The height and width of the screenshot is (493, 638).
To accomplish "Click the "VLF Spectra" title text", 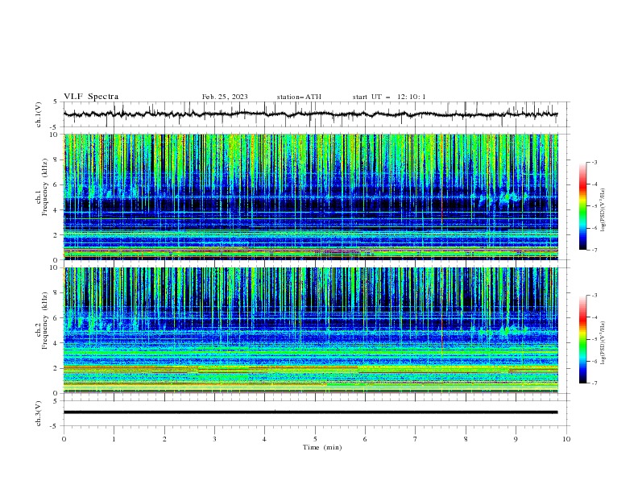I will [x=91, y=97].
